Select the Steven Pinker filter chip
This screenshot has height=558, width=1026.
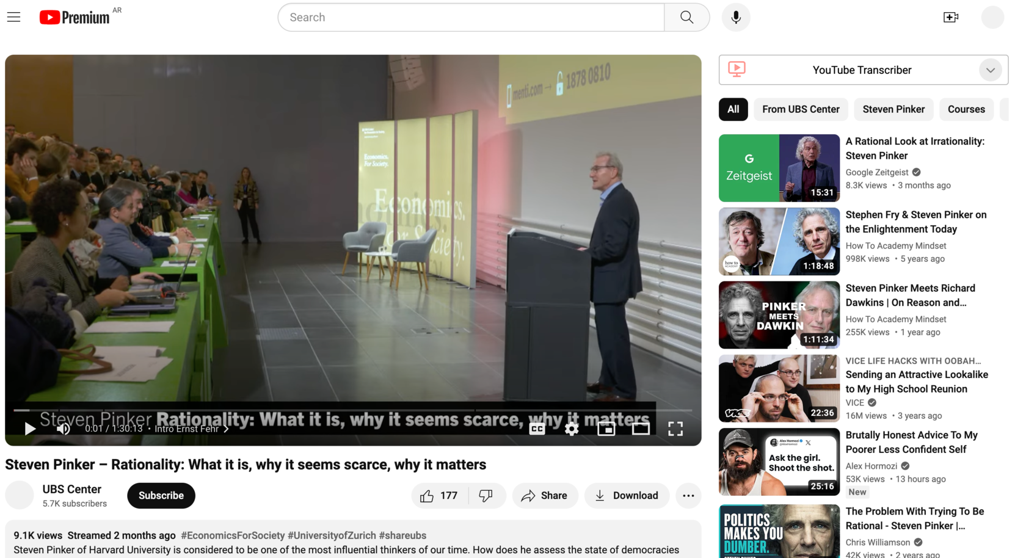click(x=893, y=109)
